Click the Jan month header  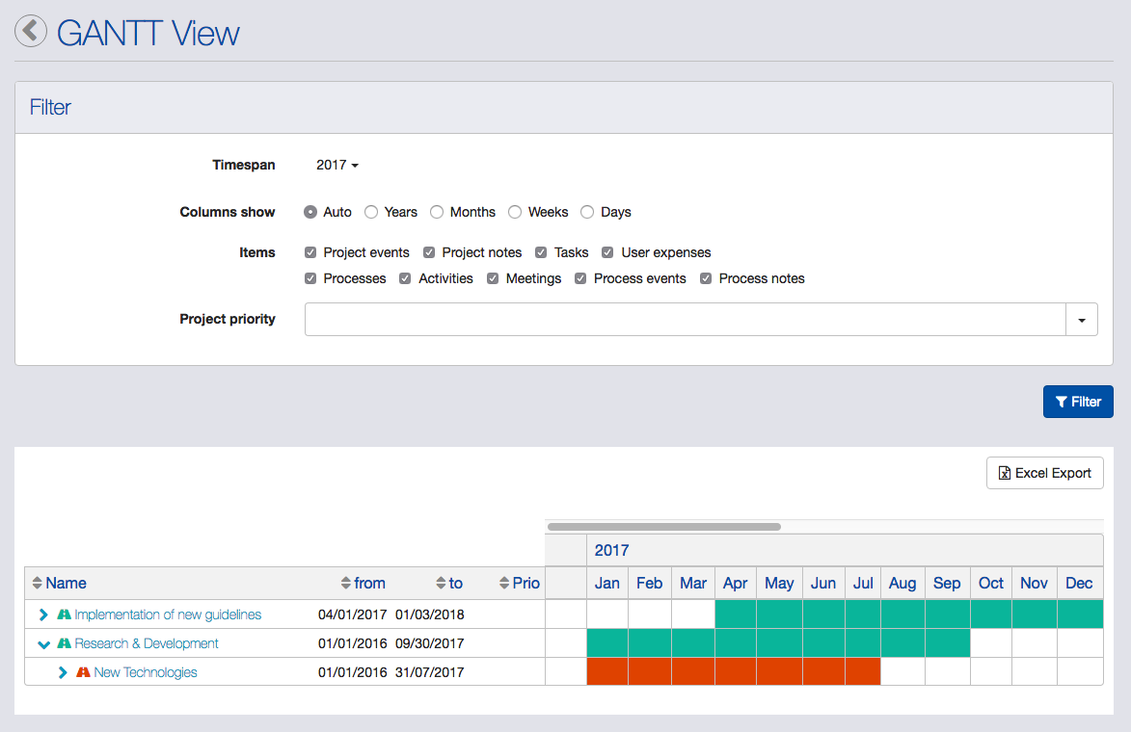pyautogui.click(x=607, y=583)
